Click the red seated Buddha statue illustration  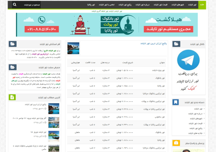[x=80, y=25]
